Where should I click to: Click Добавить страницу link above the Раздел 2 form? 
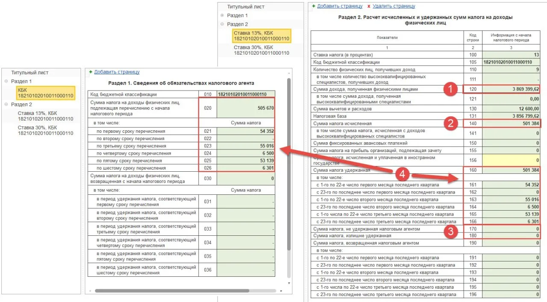(340, 6)
